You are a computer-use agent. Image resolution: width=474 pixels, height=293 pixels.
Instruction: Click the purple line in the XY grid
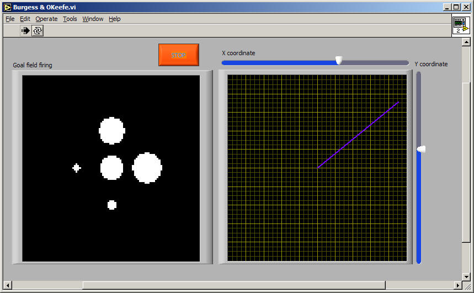coord(358,135)
